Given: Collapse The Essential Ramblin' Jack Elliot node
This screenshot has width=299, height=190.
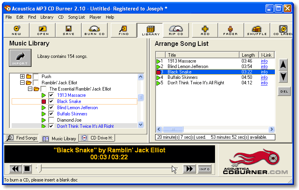Looking at the screenshot, I should tap(30, 89).
